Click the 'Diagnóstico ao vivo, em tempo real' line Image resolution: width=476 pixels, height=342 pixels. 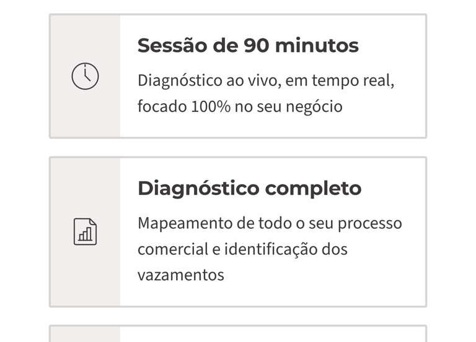[266, 81]
